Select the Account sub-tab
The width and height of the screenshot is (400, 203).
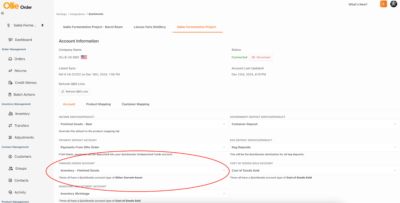(69, 104)
